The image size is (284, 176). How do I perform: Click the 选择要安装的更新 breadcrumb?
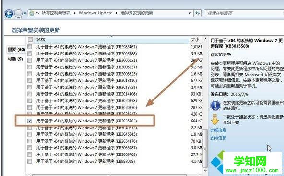[137, 13]
